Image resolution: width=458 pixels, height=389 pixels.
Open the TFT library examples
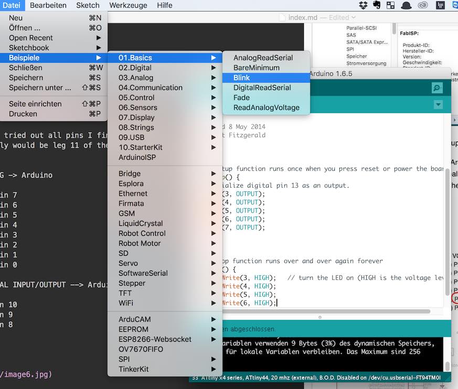click(165, 293)
